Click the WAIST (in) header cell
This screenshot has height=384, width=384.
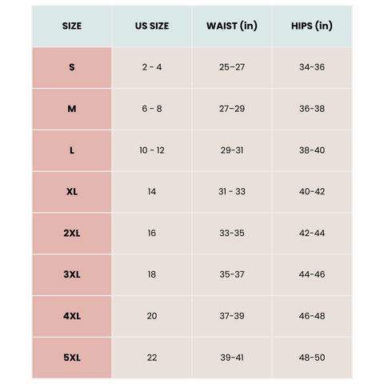pyautogui.click(x=232, y=26)
